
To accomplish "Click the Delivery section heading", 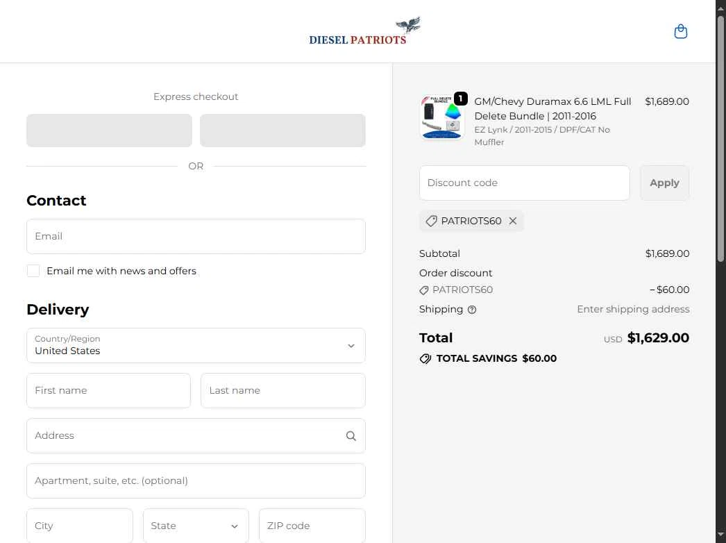I will click(58, 310).
